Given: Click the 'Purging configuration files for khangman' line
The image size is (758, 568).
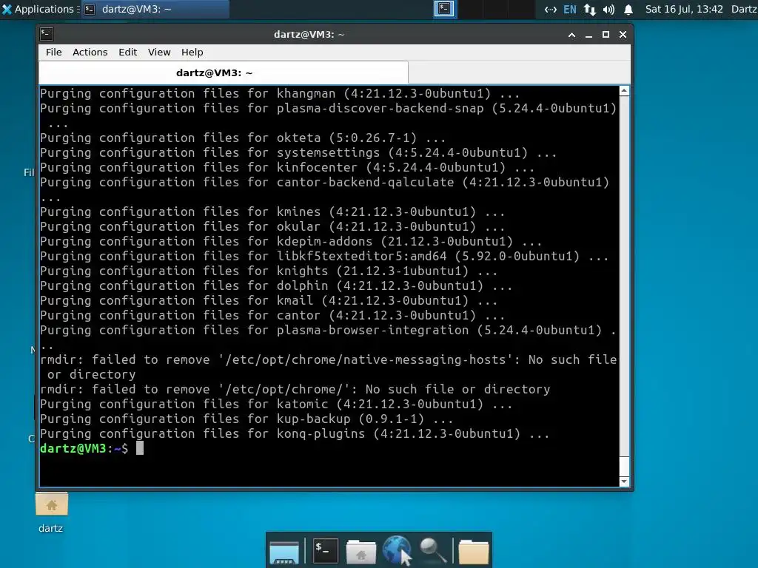Looking at the screenshot, I should 280,93.
